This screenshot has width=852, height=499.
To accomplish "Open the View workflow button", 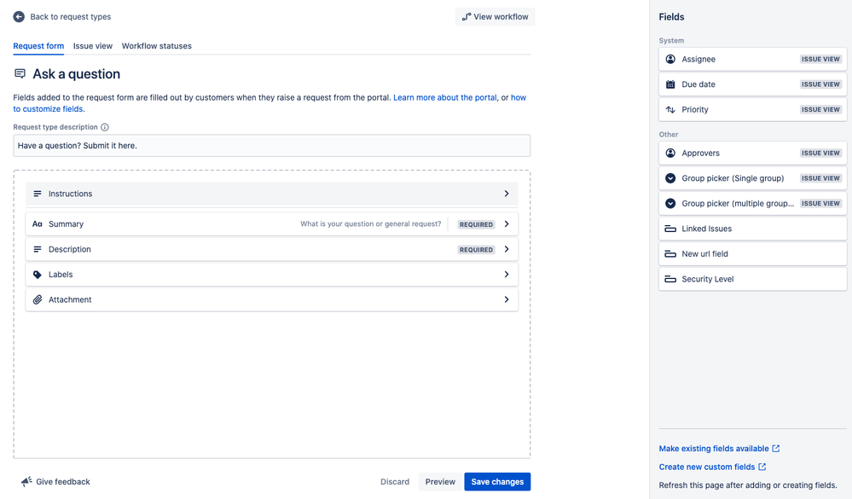I will click(x=495, y=17).
